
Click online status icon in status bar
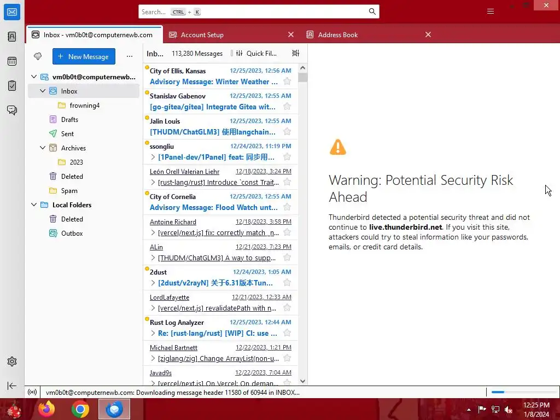point(32,392)
